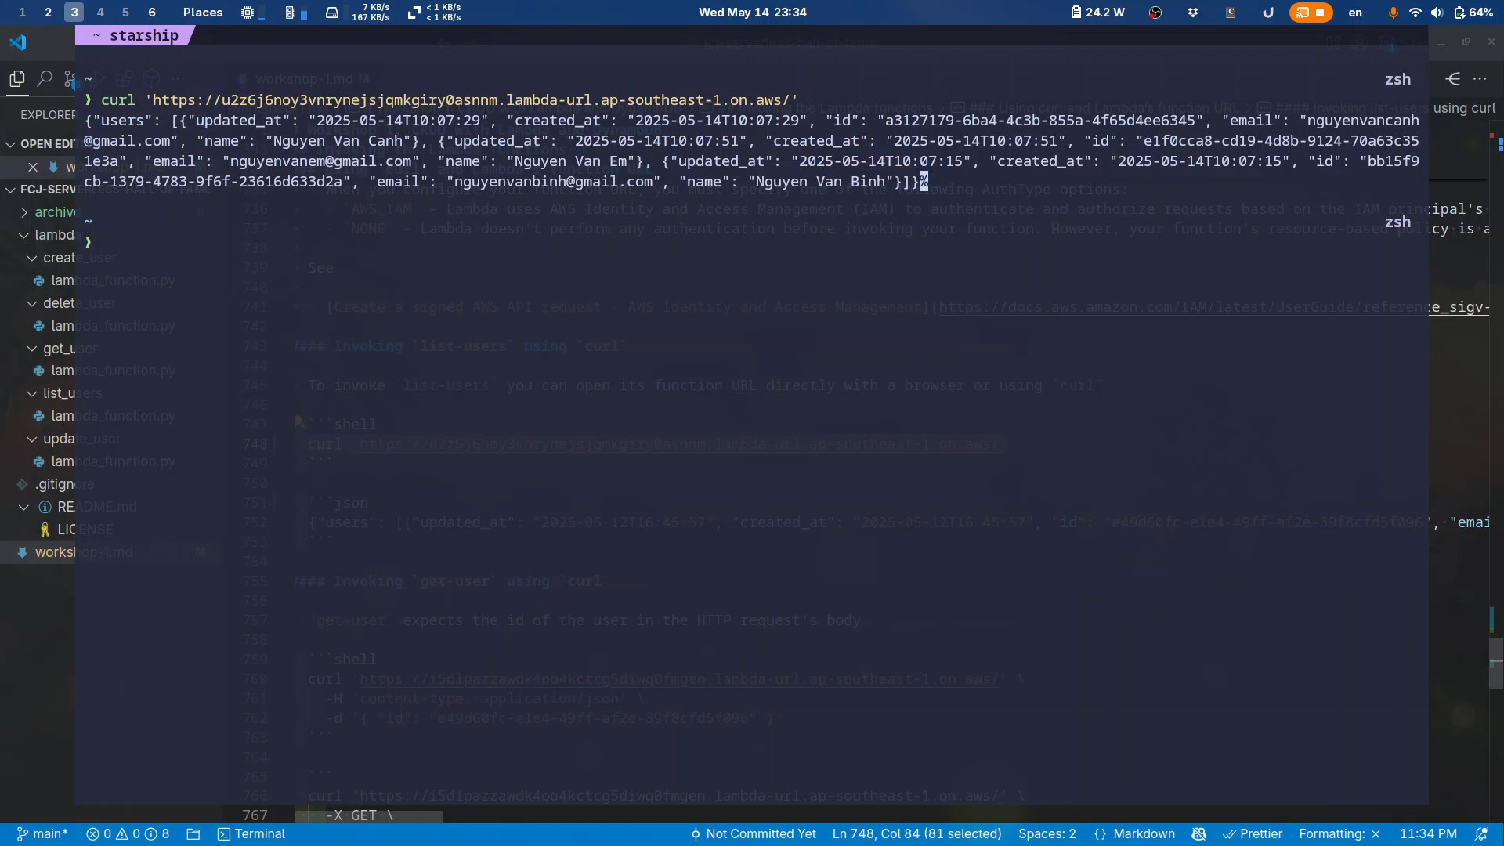Switch to workspace 2

click(48, 12)
